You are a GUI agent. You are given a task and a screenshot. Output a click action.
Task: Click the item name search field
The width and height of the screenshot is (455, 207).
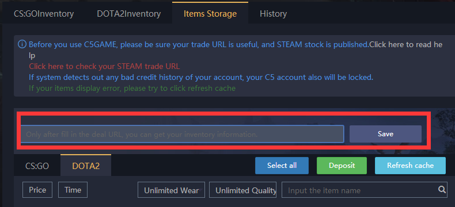(360, 190)
